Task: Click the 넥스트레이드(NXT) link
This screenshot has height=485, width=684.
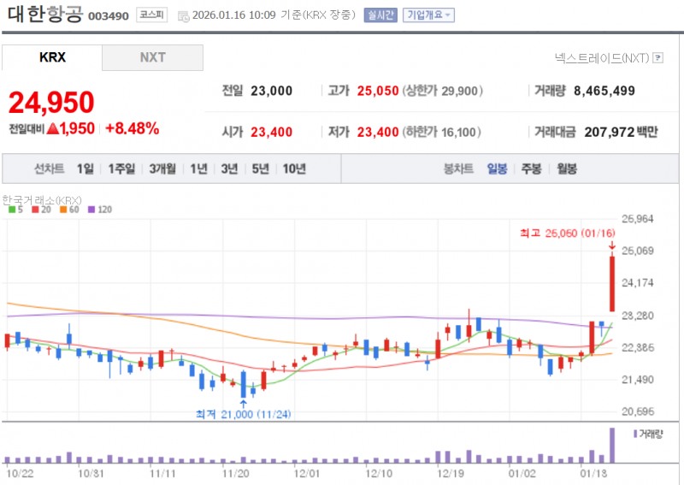Action: click(602, 57)
